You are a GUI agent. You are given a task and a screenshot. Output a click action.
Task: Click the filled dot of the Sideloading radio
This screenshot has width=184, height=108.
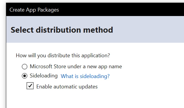click(24, 76)
